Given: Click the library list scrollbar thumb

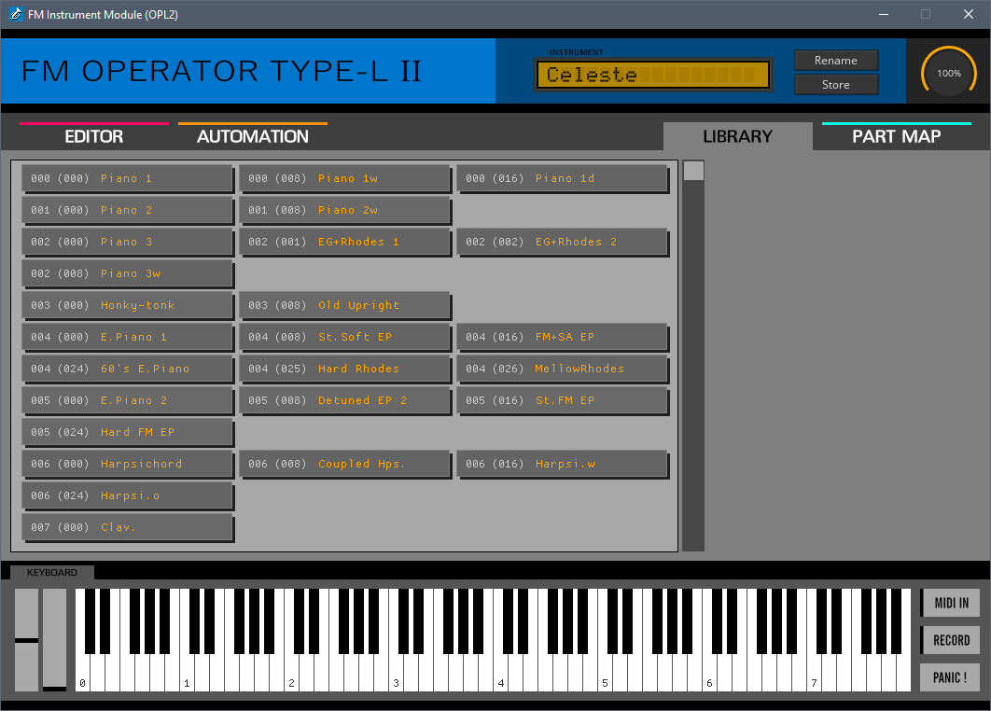Looking at the screenshot, I should click(x=693, y=171).
